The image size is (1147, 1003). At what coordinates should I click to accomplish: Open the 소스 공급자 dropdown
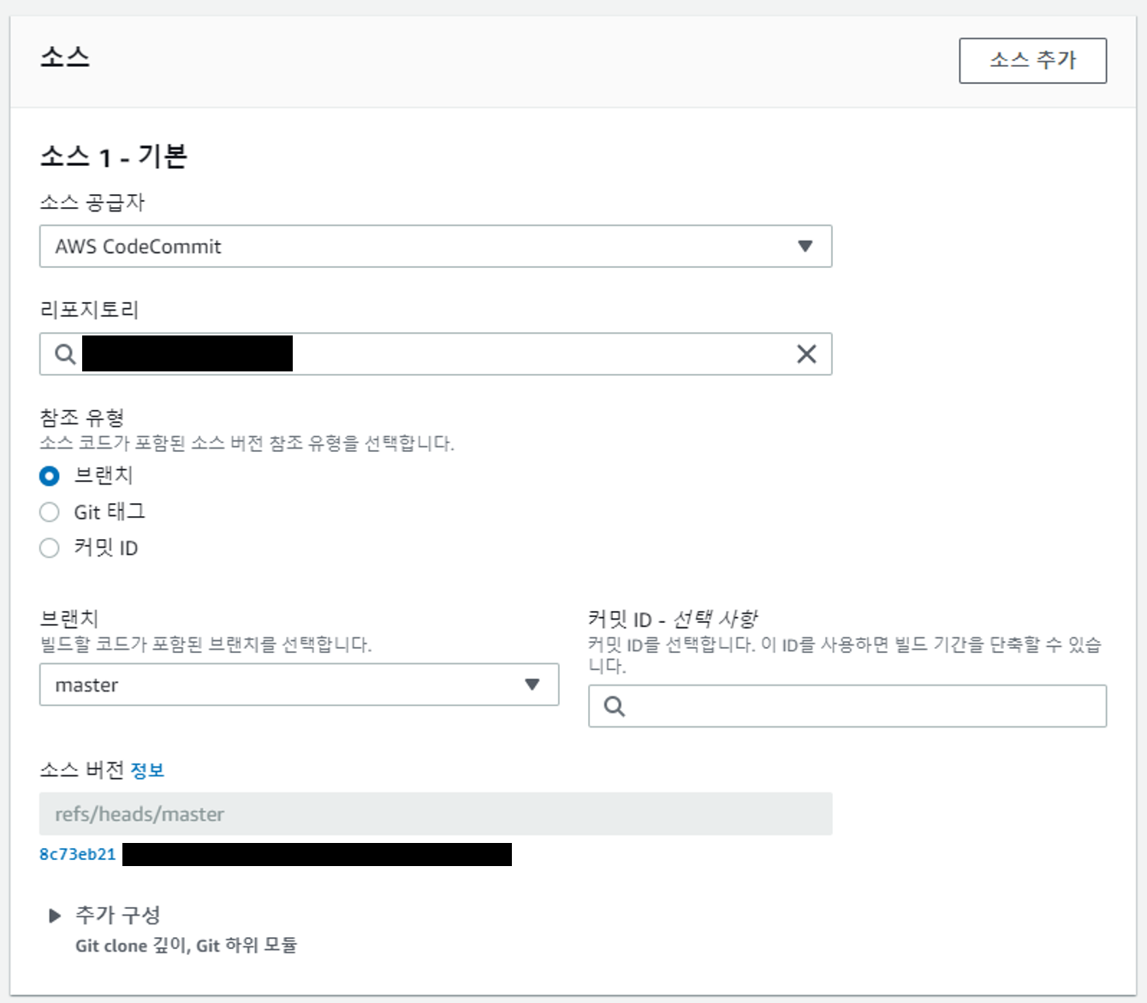tap(435, 246)
